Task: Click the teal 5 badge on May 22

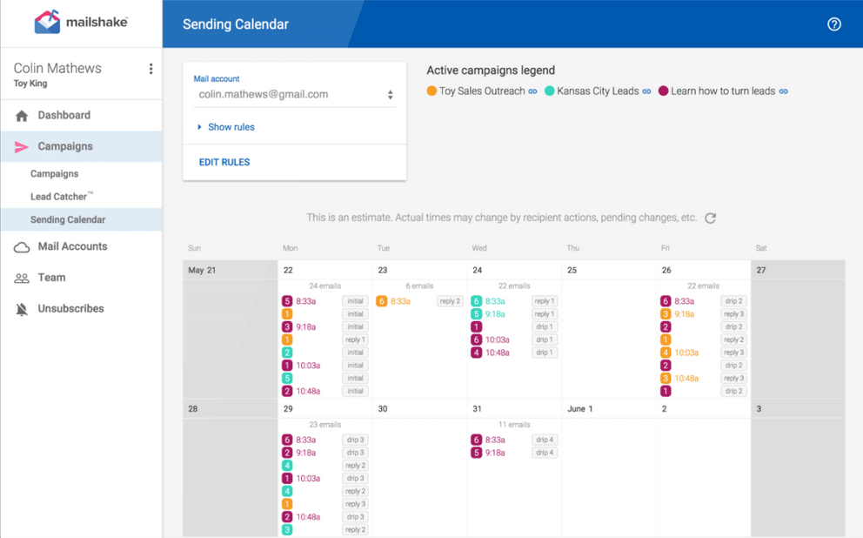Action: click(287, 379)
